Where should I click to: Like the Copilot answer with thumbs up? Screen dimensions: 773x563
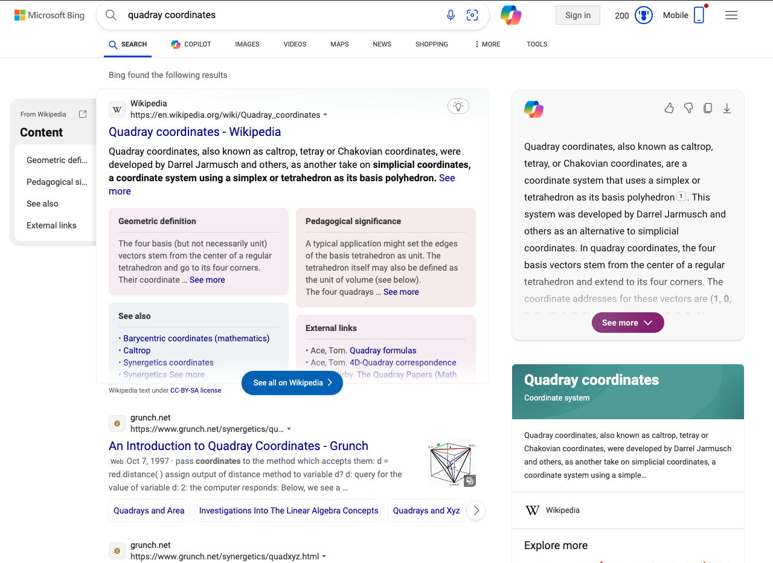(669, 108)
